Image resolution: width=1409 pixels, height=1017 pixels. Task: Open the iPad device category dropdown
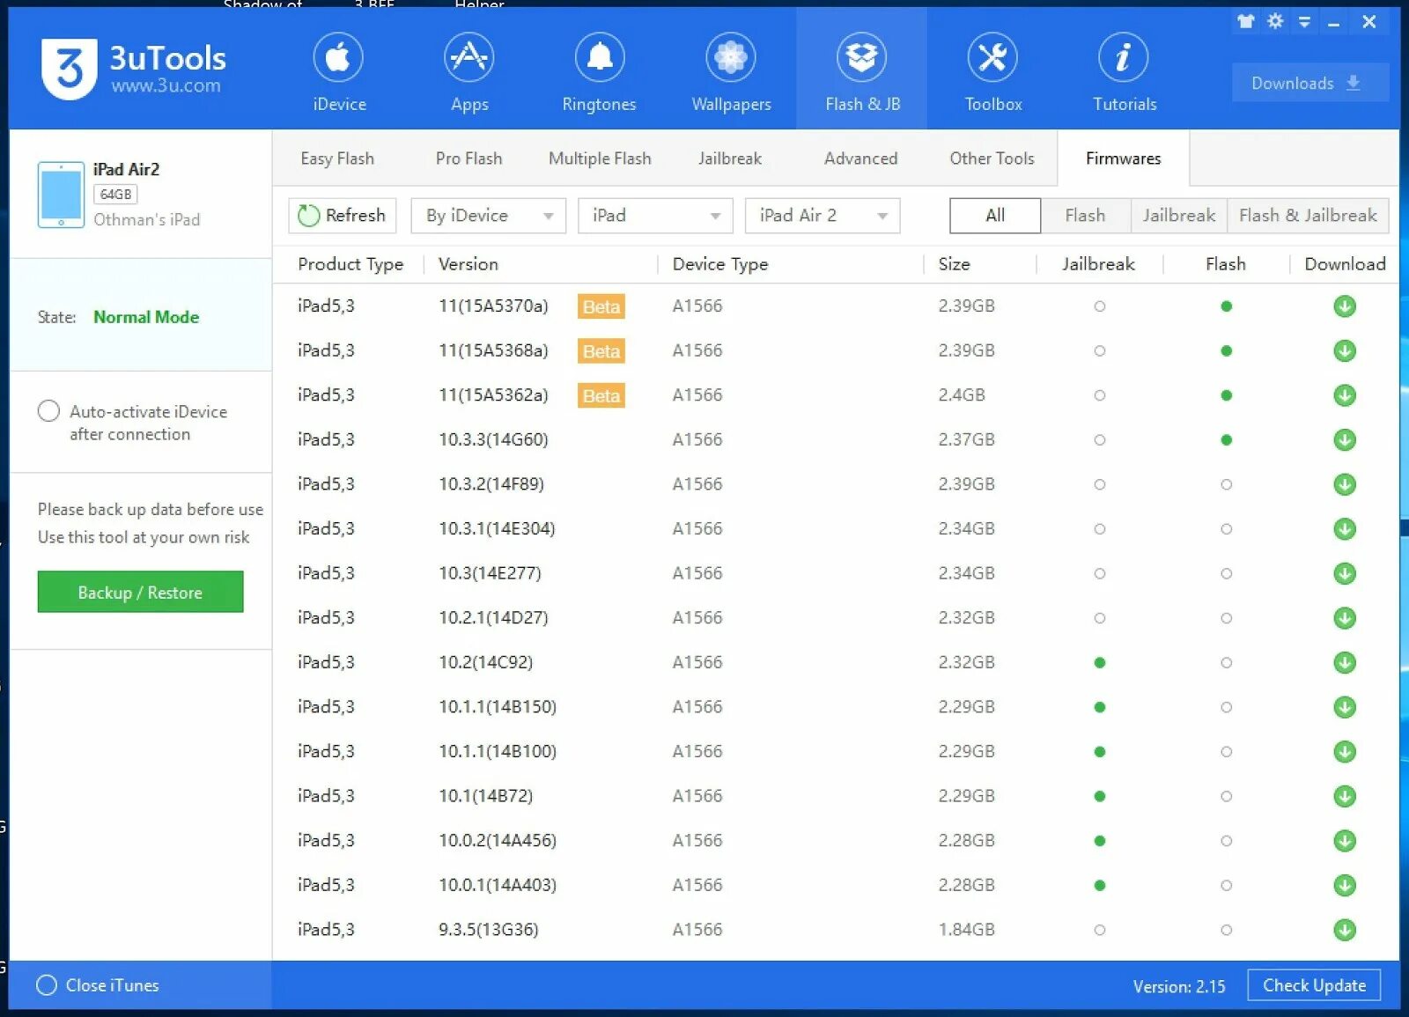pos(655,216)
